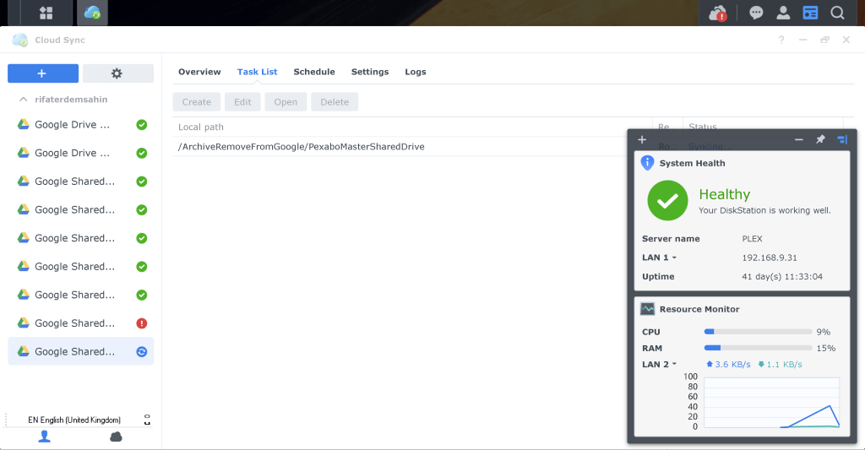The width and height of the screenshot is (865, 450).
Task: Switch to the Overview tab
Action: point(199,72)
